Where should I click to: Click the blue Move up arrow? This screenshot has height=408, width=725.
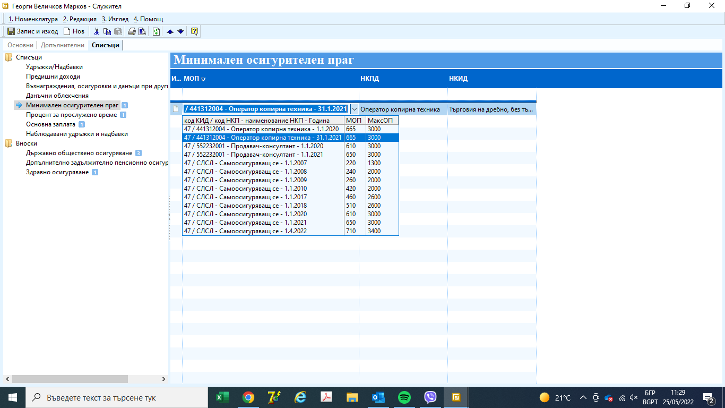pyautogui.click(x=170, y=31)
